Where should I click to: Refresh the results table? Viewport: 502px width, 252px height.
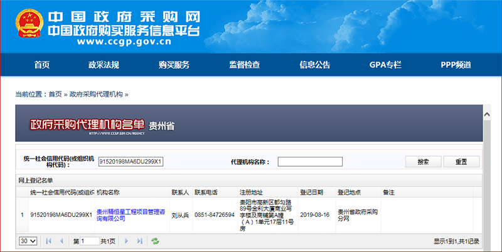click(x=155, y=241)
